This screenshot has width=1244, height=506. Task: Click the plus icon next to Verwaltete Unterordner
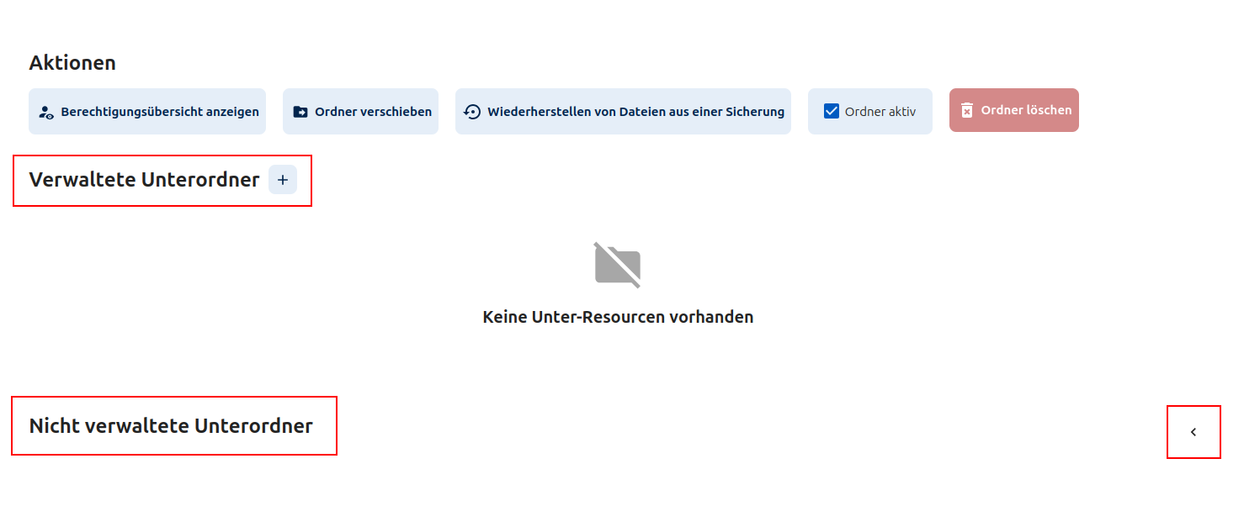click(x=282, y=179)
